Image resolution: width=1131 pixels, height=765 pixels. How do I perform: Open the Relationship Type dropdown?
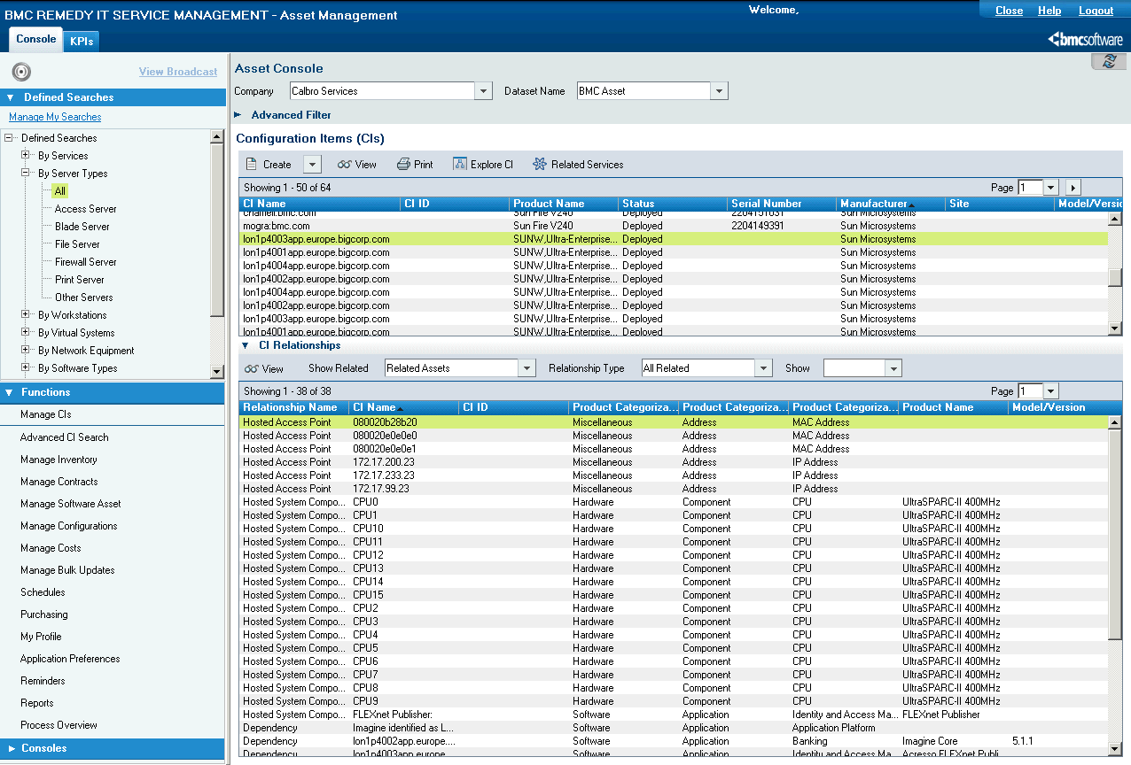763,368
